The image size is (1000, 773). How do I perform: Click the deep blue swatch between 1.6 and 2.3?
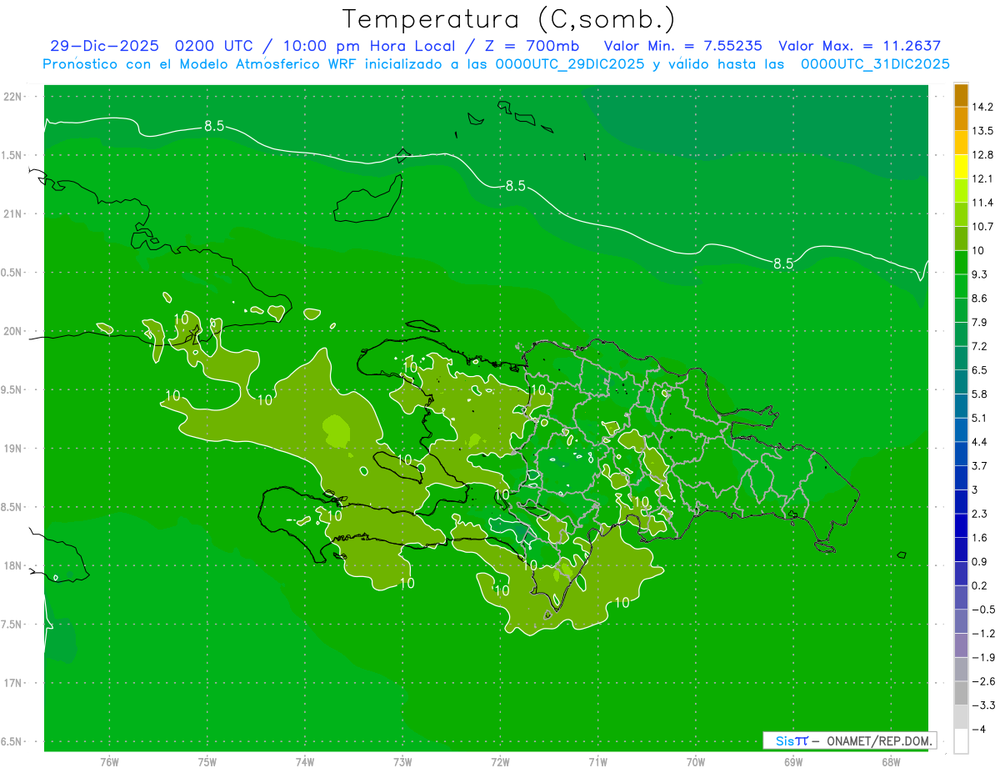tap(961, 526)
